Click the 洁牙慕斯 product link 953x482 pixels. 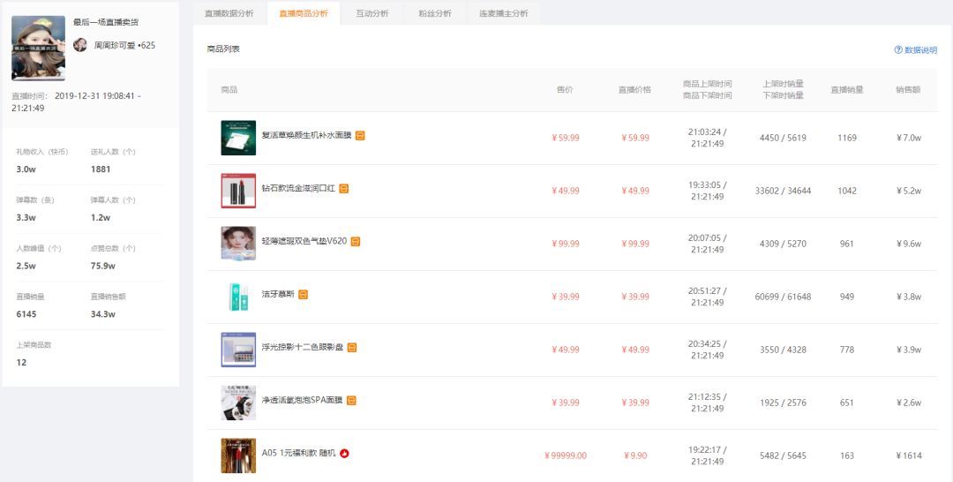(x=278, y=294)
